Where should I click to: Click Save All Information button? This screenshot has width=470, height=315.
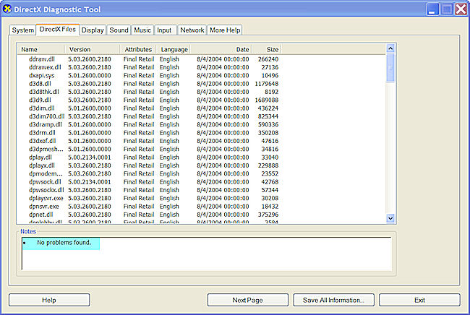[x=333, y=300]
